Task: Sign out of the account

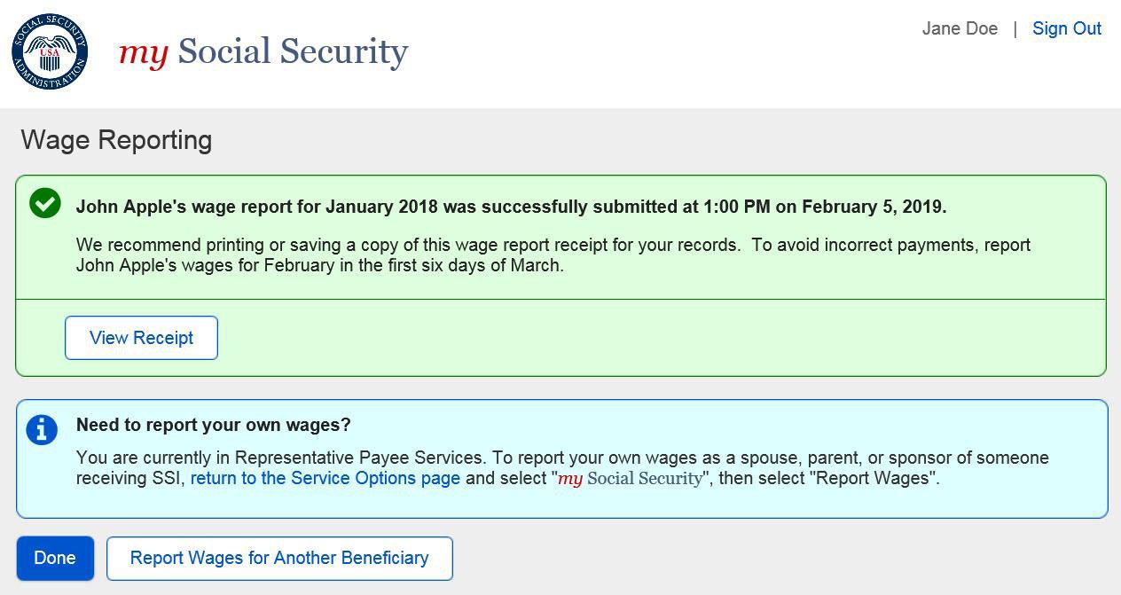Action: pos(1066,28)
